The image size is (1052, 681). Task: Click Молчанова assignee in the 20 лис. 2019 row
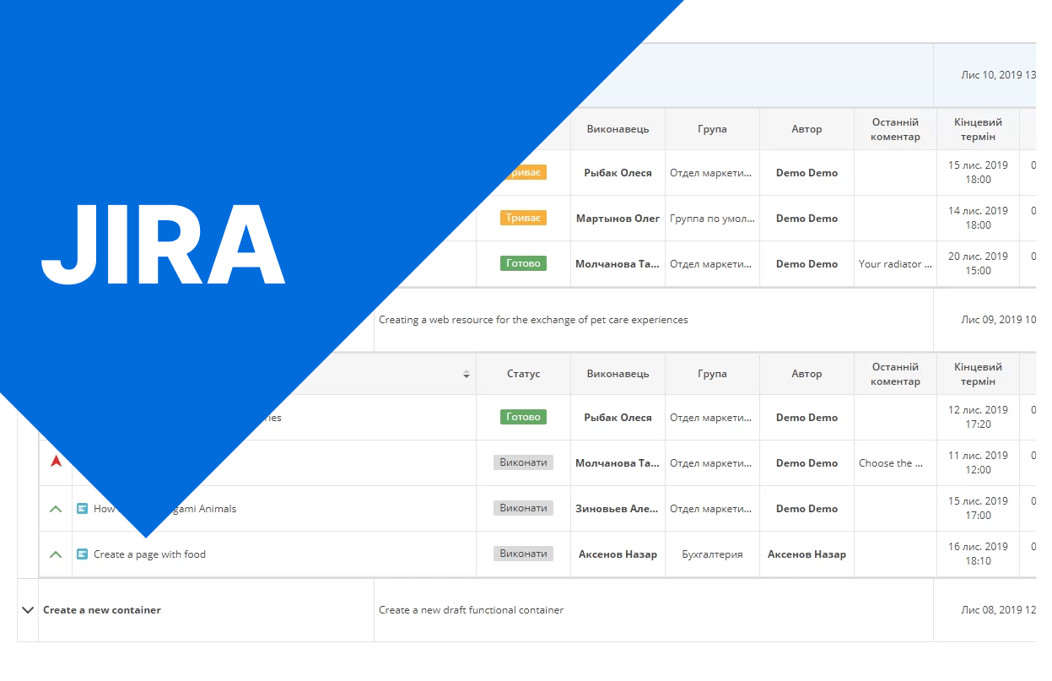(x=618, y=264)
